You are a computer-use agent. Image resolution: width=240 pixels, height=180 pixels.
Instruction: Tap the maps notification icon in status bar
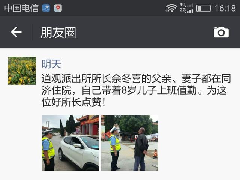[58, 8]
